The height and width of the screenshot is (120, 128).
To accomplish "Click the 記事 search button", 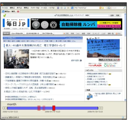I will tap(112, 15).
